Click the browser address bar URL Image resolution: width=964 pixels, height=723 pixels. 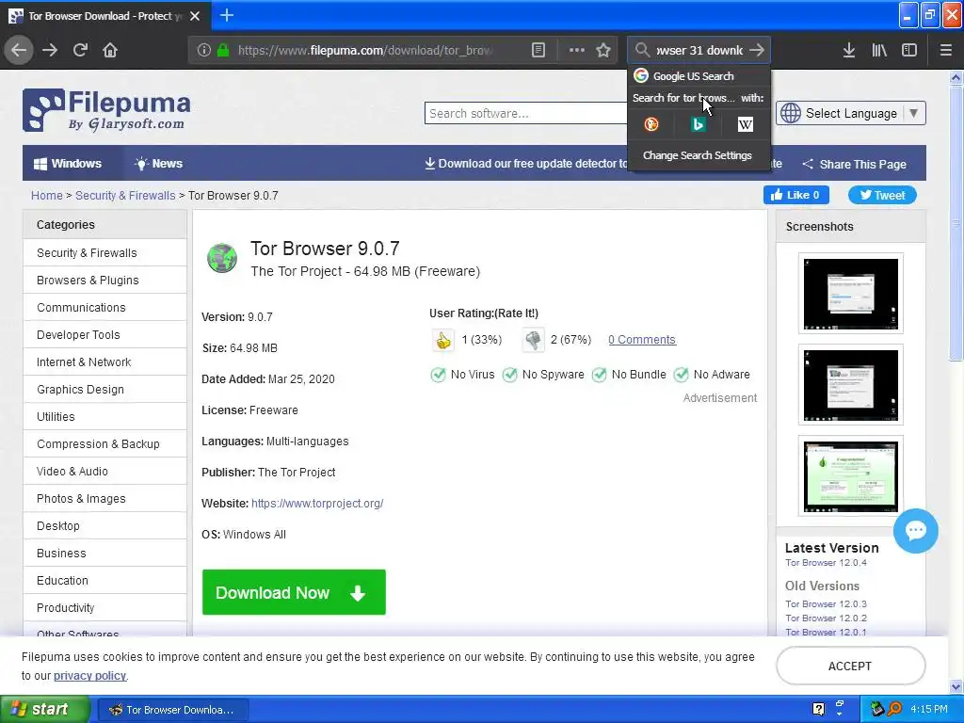364,50
